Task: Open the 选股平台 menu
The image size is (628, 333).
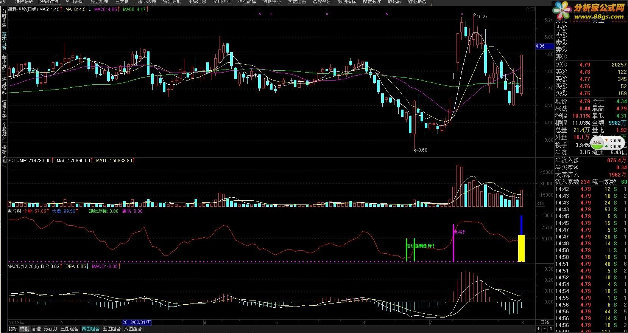Action: (322, 2)
